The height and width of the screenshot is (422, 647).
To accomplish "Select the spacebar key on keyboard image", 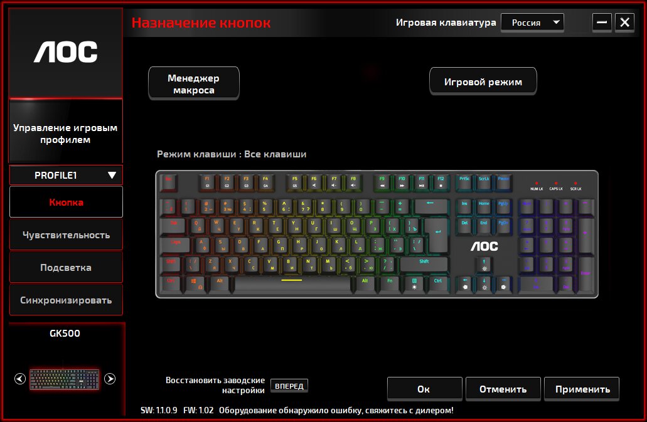I will pyautogui.click(x=292, y=283).
